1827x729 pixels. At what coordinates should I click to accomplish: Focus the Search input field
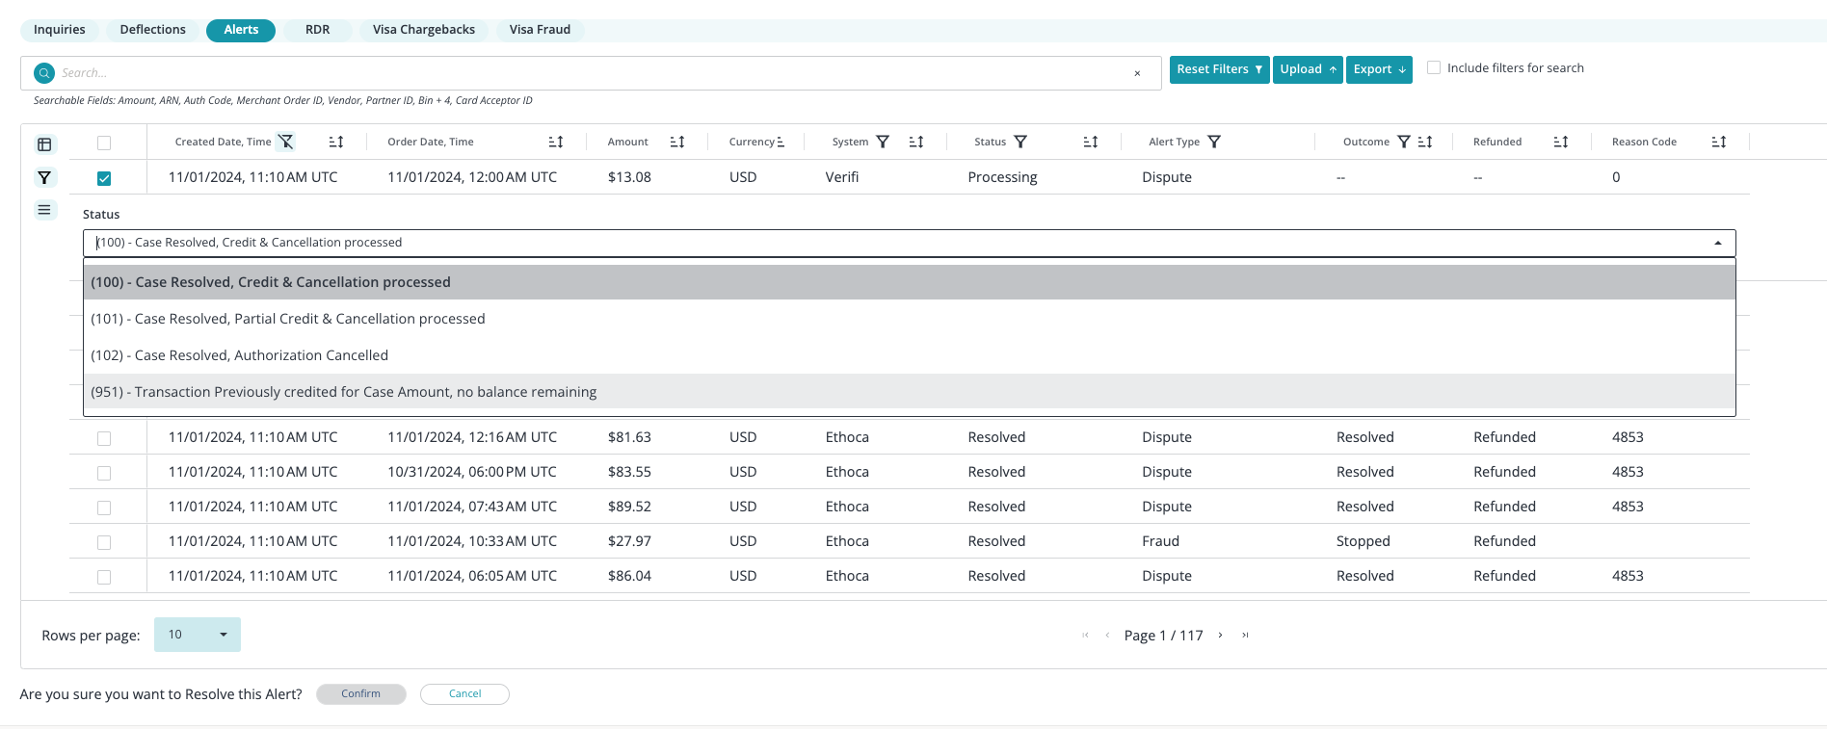[593, 73]
